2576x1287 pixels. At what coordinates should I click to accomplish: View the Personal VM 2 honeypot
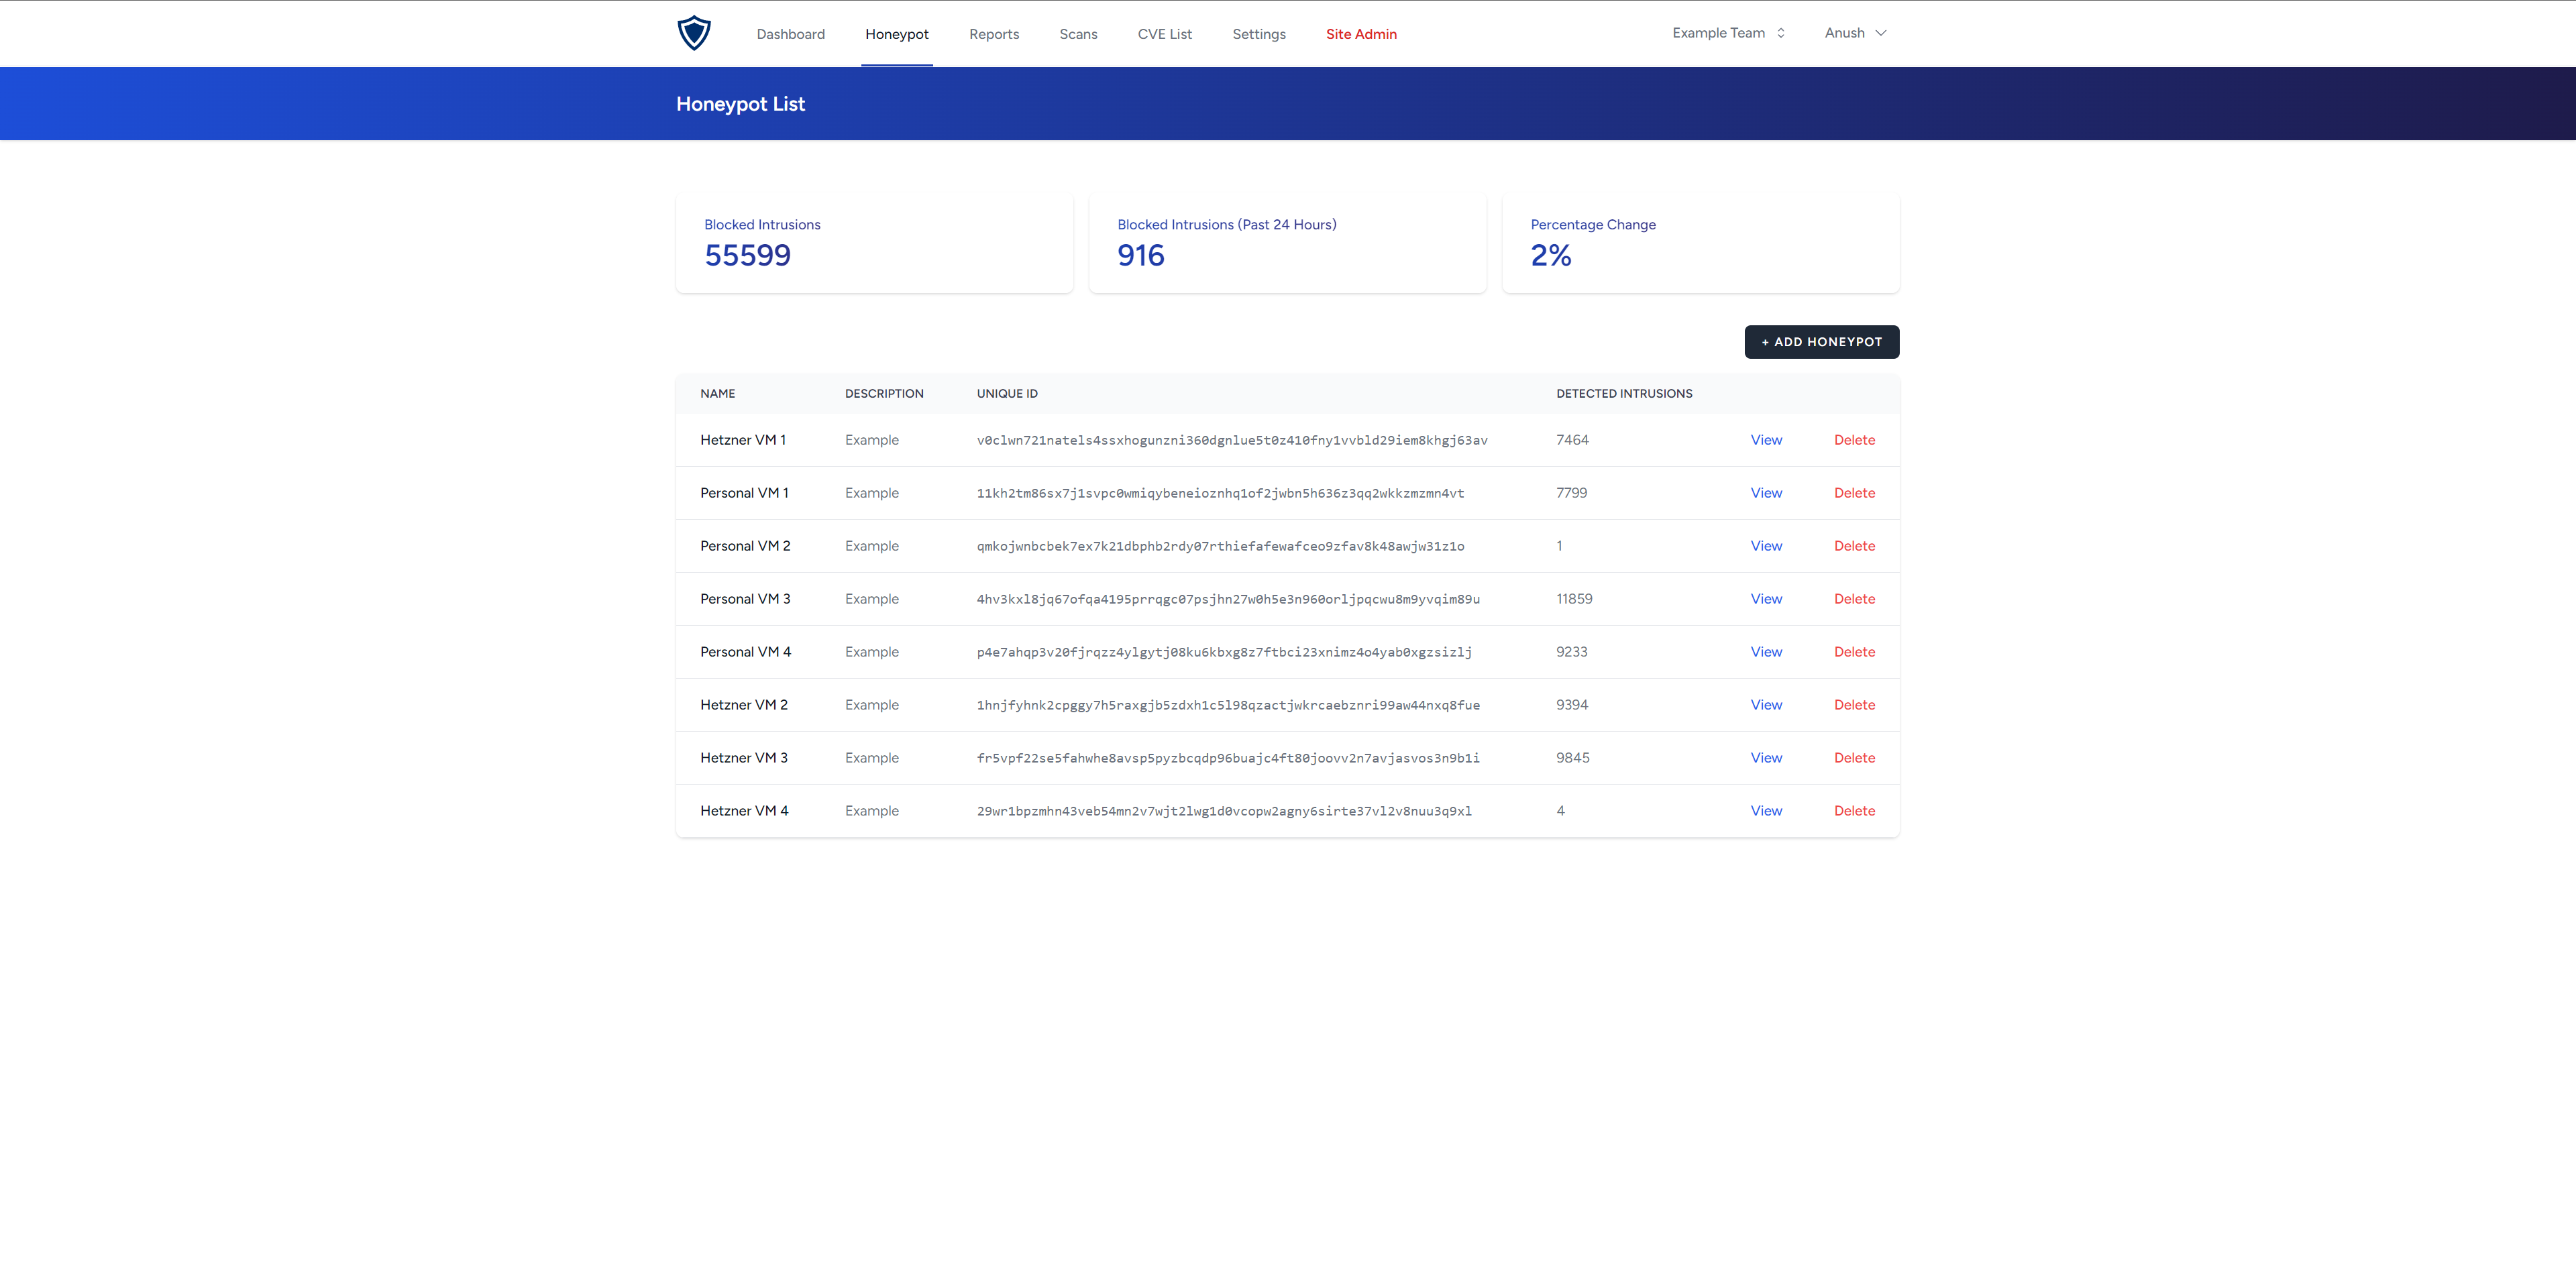tap(1766, 546)
